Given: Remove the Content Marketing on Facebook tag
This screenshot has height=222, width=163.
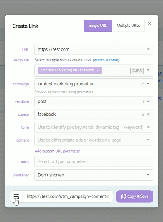Looking at the screenshot, I should point(97,70).
